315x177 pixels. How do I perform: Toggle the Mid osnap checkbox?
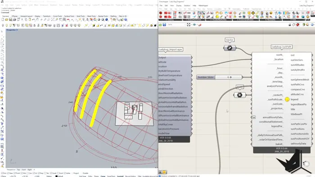22,173
